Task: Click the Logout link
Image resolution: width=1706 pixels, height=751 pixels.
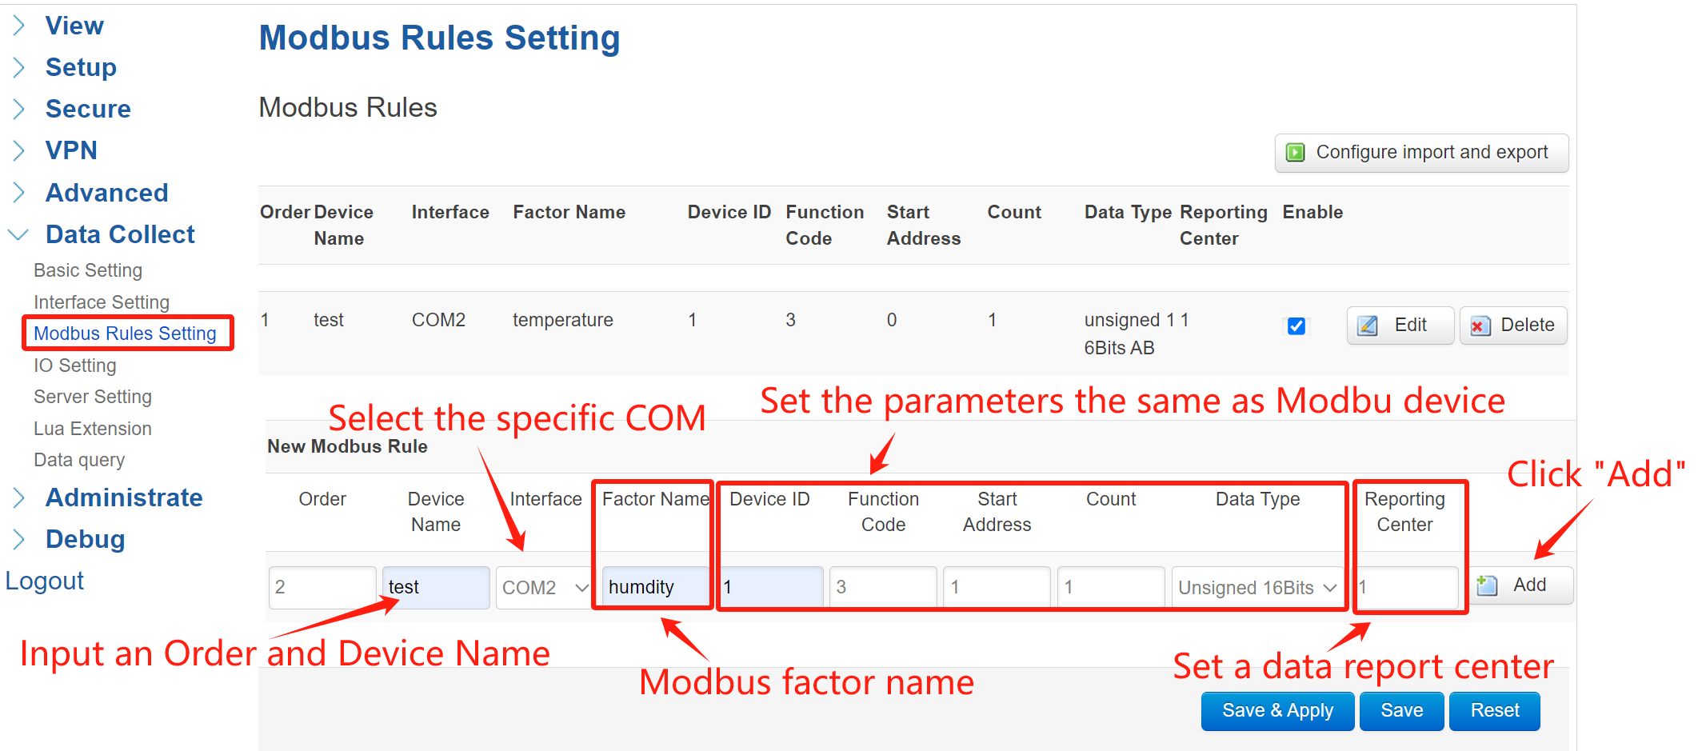Action: pyautogui.click(x=45, y=581)
